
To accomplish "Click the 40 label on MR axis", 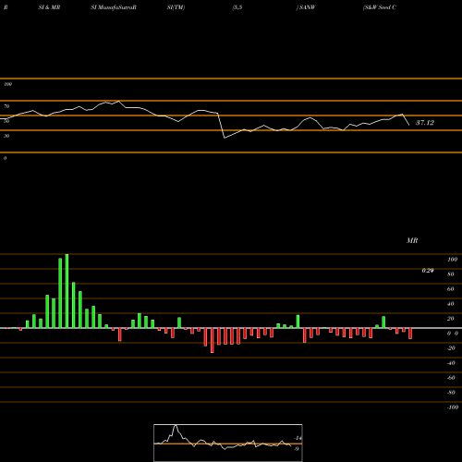I will point(451,304).
